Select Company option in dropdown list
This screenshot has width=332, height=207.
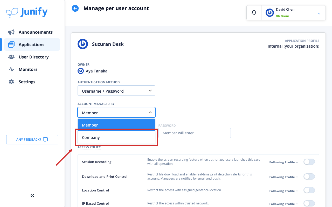[x=116, y=137]
